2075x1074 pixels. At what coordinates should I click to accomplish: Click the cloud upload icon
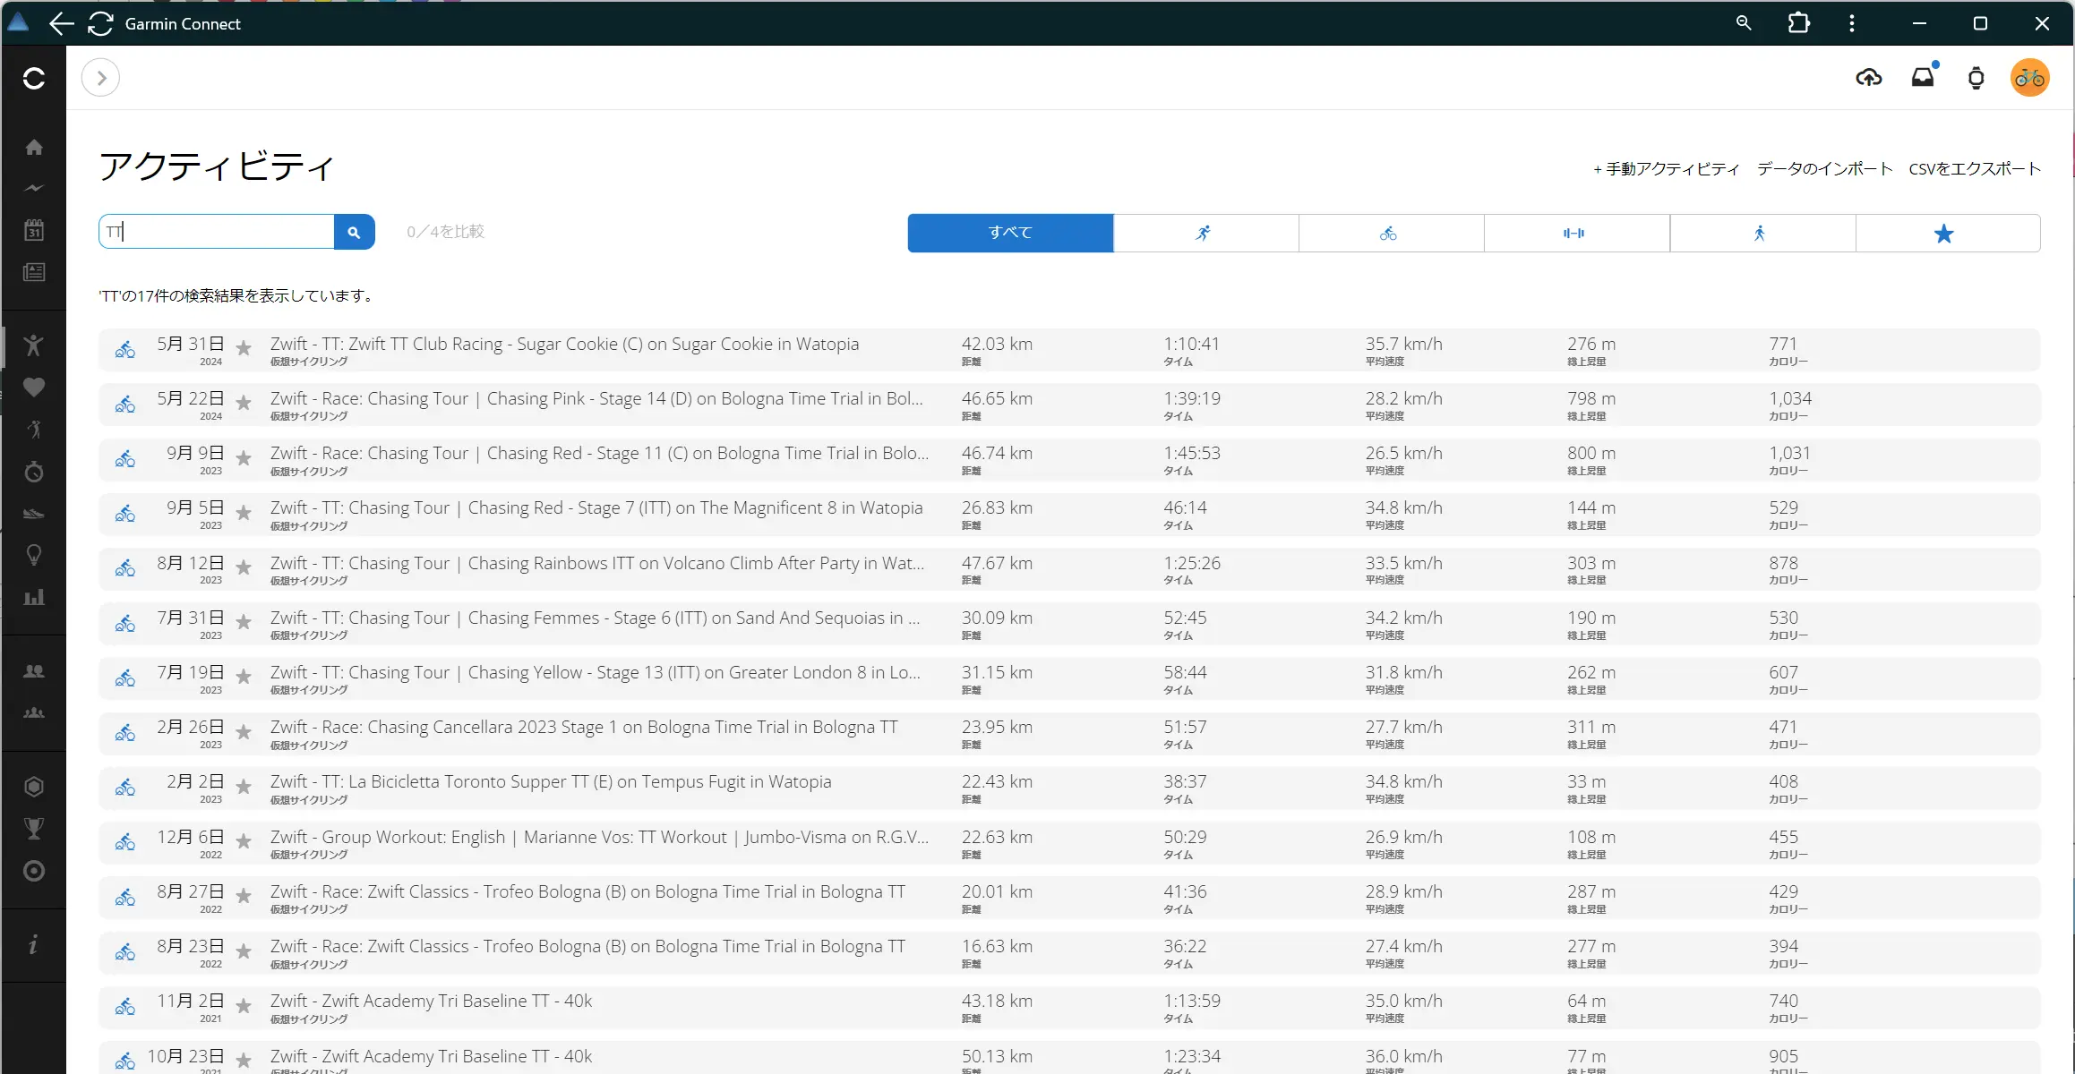click(x=1869, y=78)
